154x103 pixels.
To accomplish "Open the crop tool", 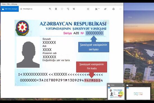I will click(74, 9).
